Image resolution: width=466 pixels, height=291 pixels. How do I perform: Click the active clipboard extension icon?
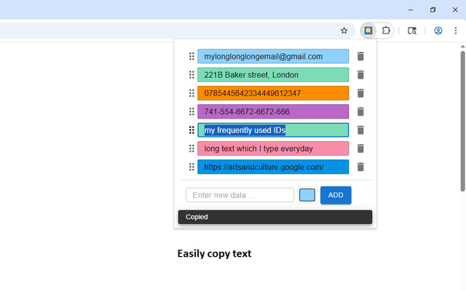(368, 31)
